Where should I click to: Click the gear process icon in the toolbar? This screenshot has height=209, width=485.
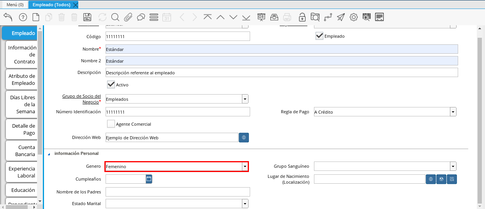(354, 17)
